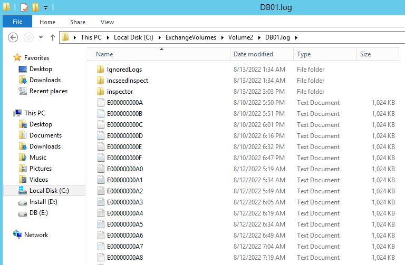Viewport: 405px width, 265px height.
Task: Switch to the View ribbon tab
Action: coord(107,22)
